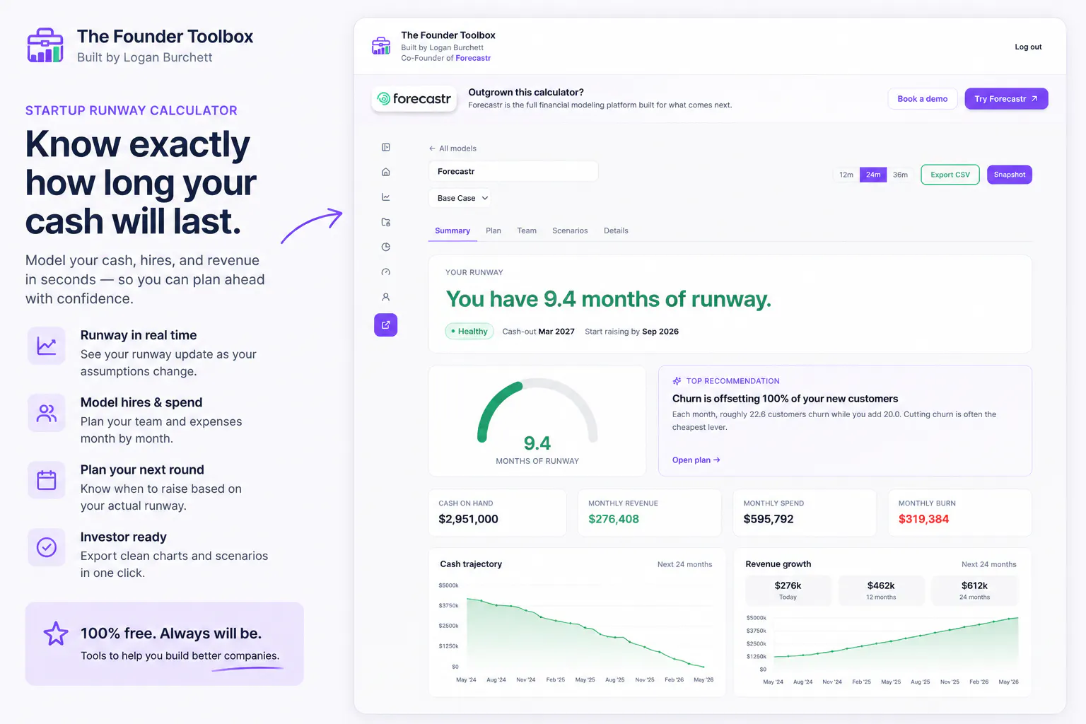This screenshot has width=1086, height=724.
Task: Click the $276k Today revenue card
Action: pyautogui.click(x=788, y=590)
